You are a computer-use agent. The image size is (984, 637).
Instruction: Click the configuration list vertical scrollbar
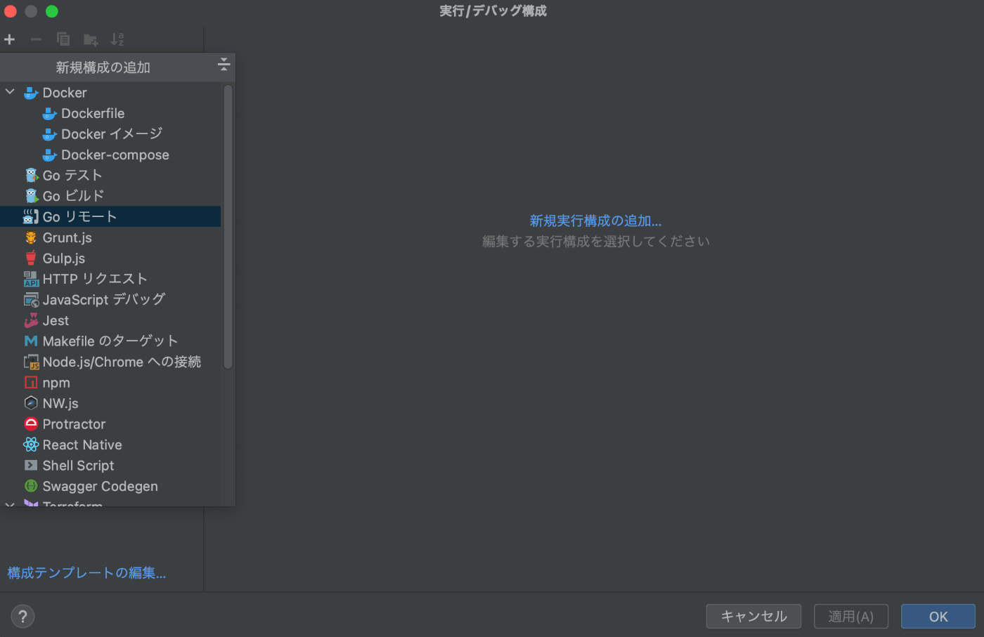click(x=228, y=226)
